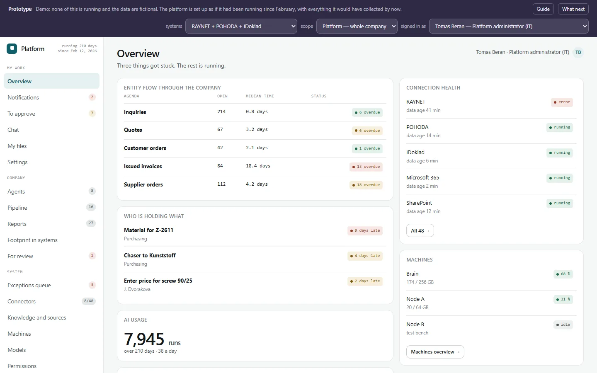
Task: Open My files in the sidebar
Action: [51, 146]
